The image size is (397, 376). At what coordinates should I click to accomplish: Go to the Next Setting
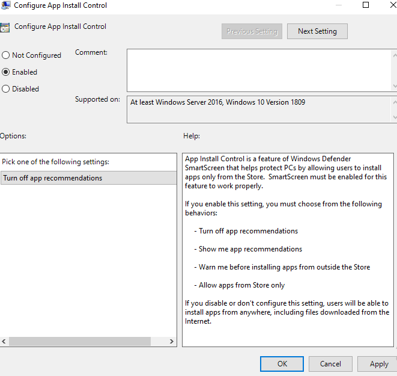click(x=317, y=31)
